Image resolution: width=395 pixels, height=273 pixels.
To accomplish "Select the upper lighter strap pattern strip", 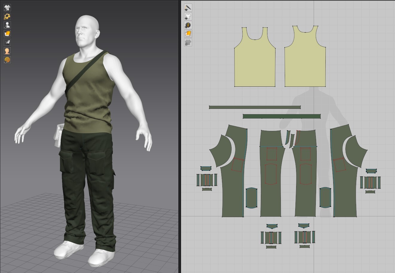I will 255,107.
